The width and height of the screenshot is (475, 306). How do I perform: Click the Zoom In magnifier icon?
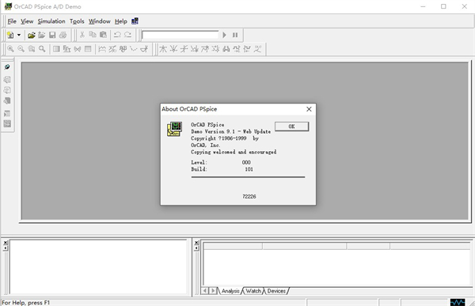click(x=10, y=49)
